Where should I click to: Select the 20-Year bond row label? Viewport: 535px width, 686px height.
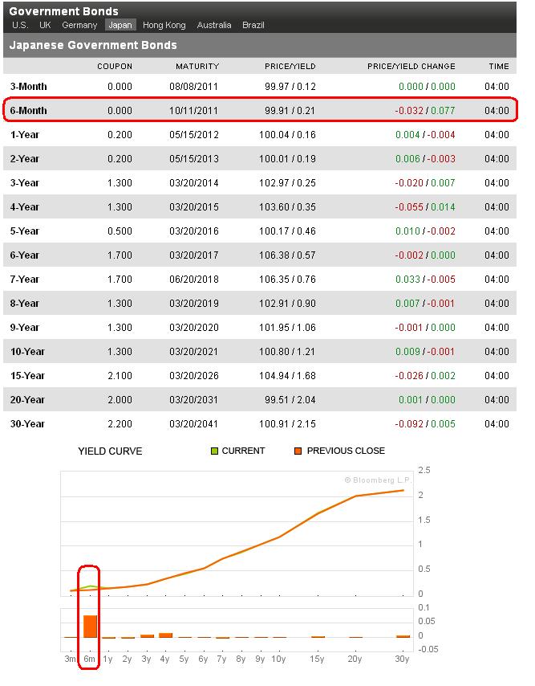coord(27,399)
